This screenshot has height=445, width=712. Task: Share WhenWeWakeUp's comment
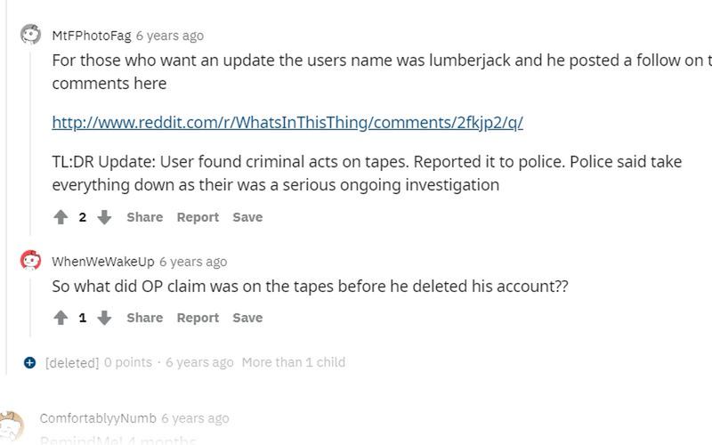coord(144,318)
